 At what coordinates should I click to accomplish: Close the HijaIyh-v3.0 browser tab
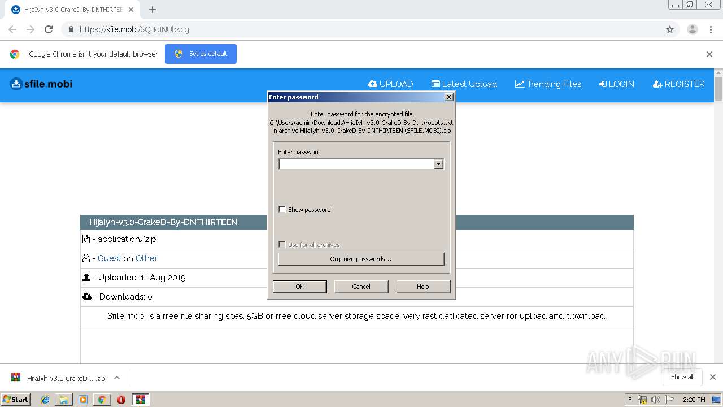pos(131,10)
